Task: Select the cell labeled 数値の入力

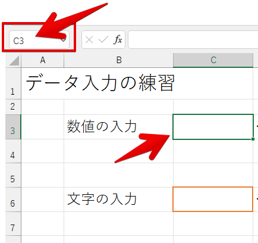Action: coord(118,127)
